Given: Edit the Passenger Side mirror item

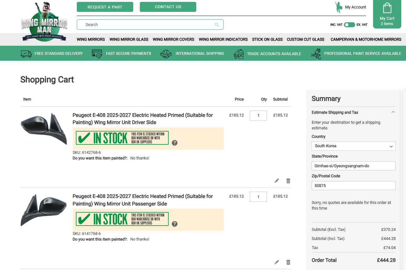Looking at the screenshot, I should tap(277, 262).
